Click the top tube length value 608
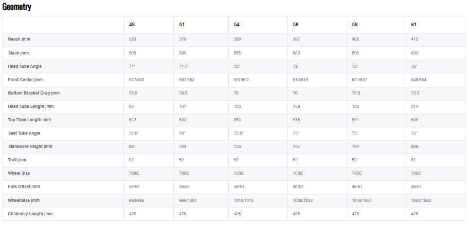The width and height of the screenshot is (470, 225). pyautogui.click(x=415, y=120)
